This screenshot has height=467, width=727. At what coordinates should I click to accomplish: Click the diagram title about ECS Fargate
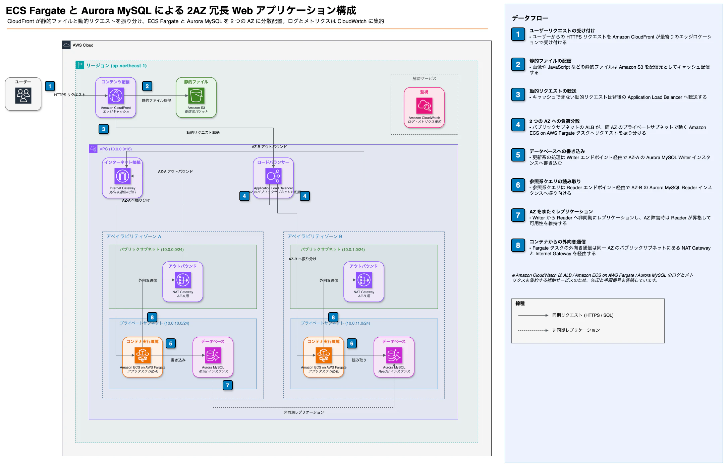181,10
